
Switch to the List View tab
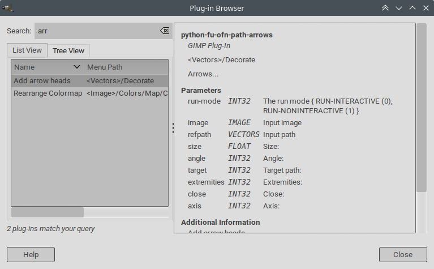point(27,50)
